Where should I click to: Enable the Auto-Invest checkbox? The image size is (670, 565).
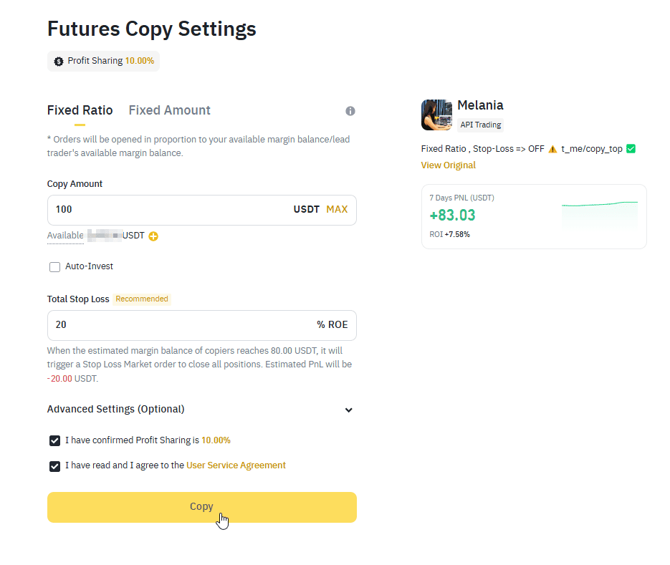(x=54, y=267)
